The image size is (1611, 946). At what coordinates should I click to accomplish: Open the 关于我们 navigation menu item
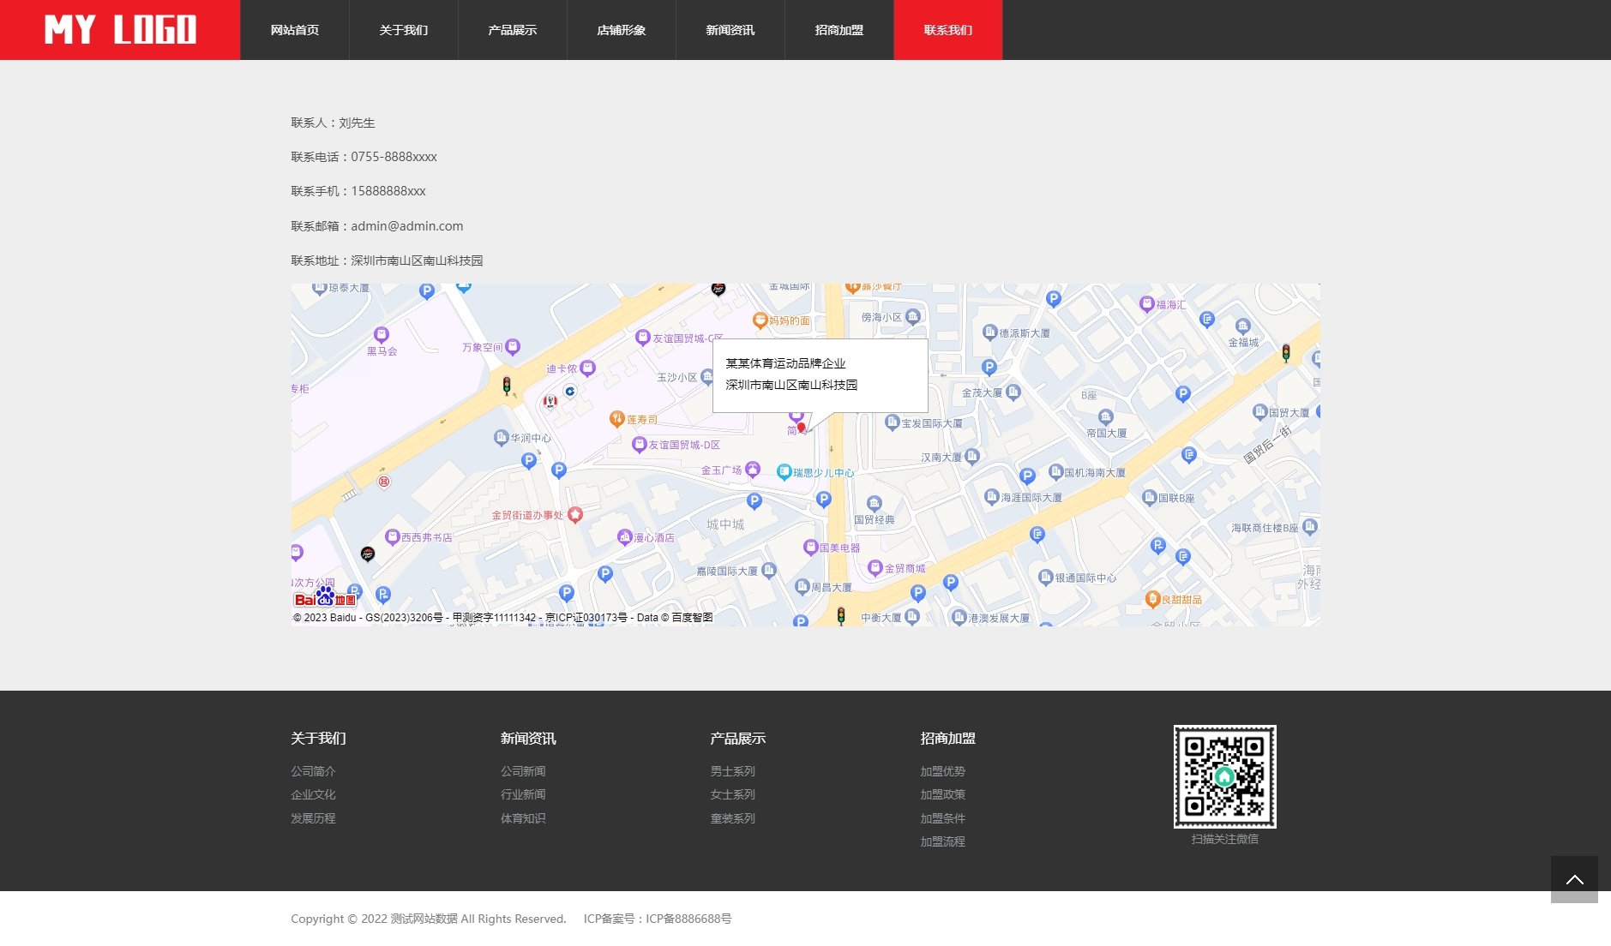click(404, 30)
